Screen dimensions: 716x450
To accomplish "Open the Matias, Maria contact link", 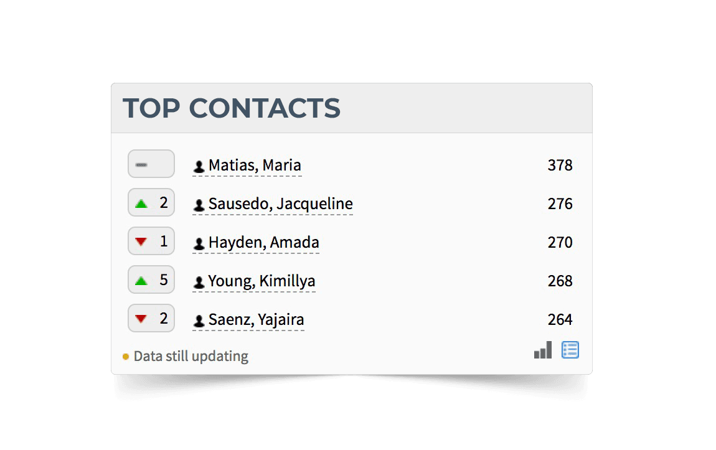I will [x=255, y=165].
